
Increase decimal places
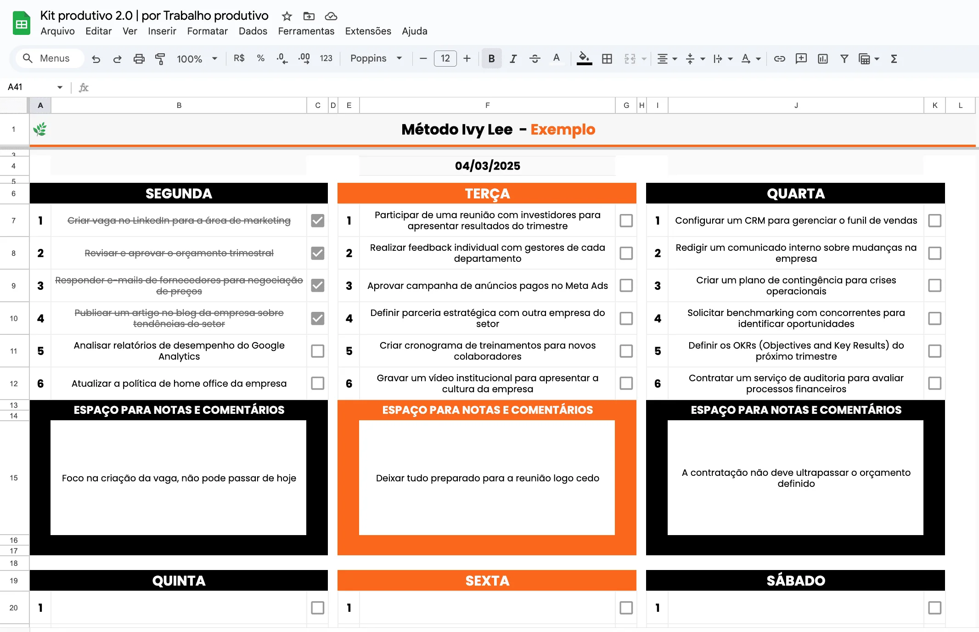pyautogui.click(x=304, y=59)
